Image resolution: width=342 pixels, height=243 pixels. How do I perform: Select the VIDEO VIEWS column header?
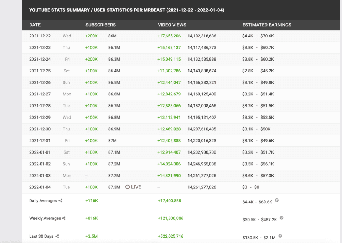171,25
